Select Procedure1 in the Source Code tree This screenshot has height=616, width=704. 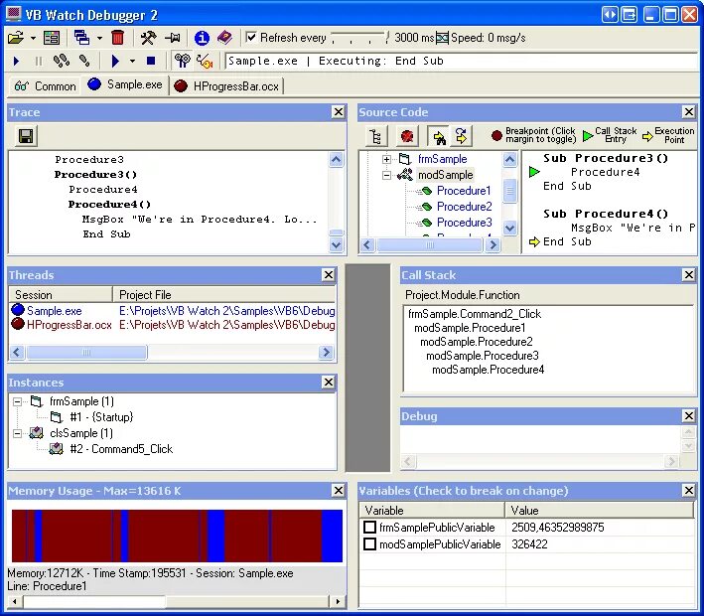coord(464,191)
